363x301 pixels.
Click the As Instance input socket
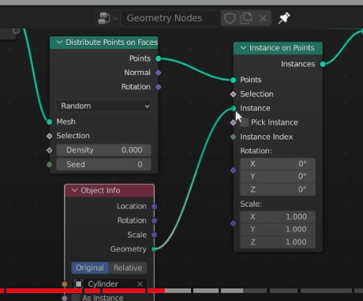point(65,298)
